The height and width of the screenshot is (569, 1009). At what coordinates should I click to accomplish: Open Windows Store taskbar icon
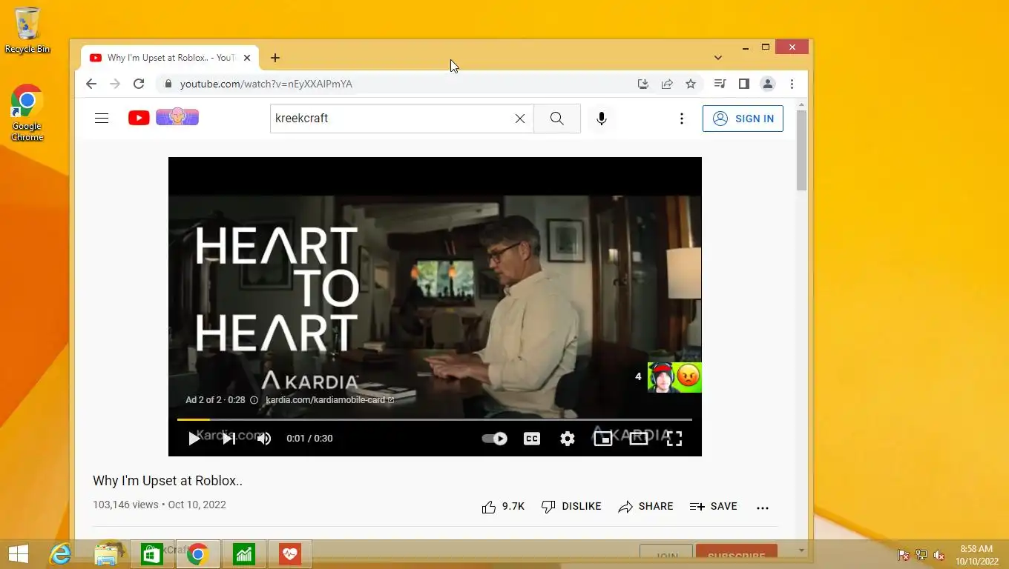pyautogui.click(x=152, y=553)
